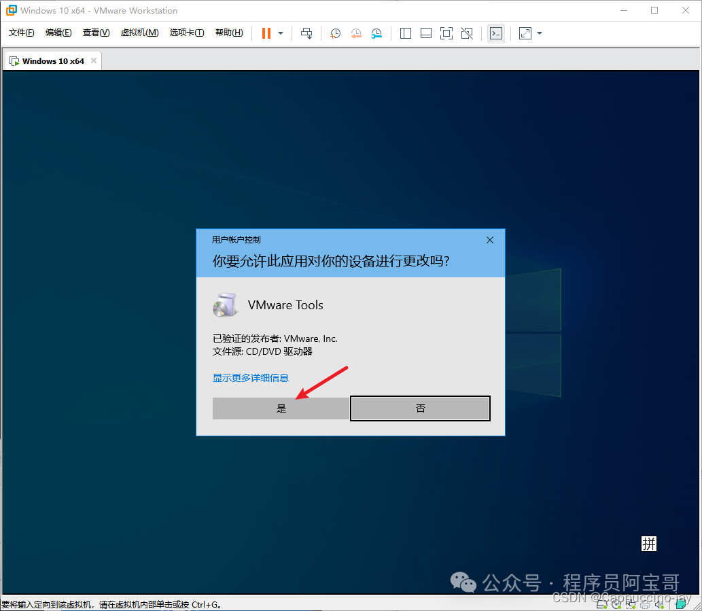Pause the virtual machine
The image size is (702, 611).
pos(266,33)
